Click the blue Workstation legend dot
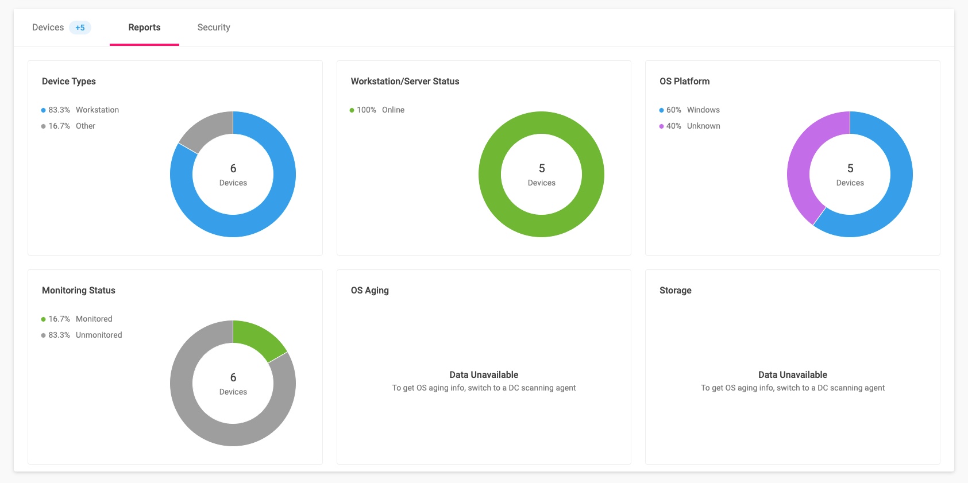968x483 pixels. click(43, 110)
